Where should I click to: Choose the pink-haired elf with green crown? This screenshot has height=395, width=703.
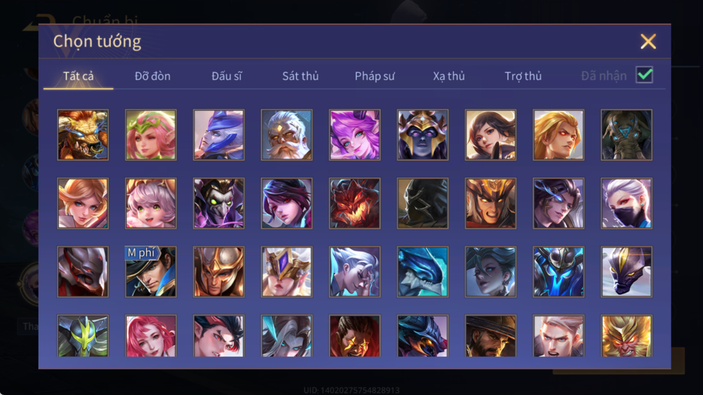[x=151, y=135]
